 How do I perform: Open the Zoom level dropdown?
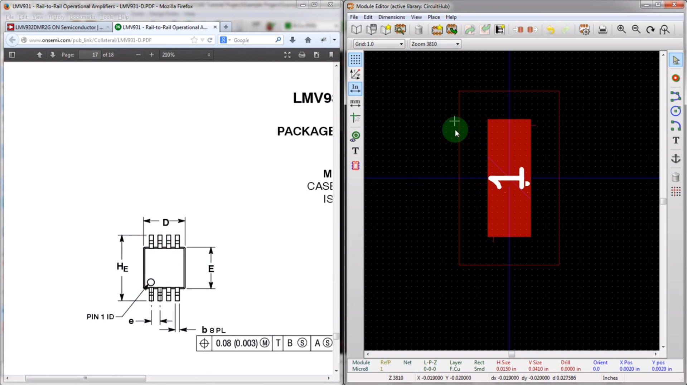pos(435,44)
